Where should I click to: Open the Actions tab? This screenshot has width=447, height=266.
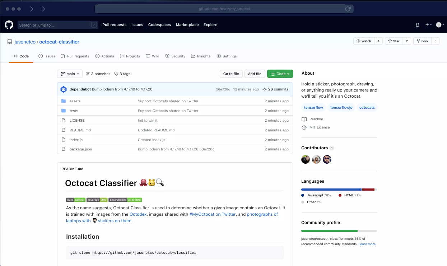104,56
